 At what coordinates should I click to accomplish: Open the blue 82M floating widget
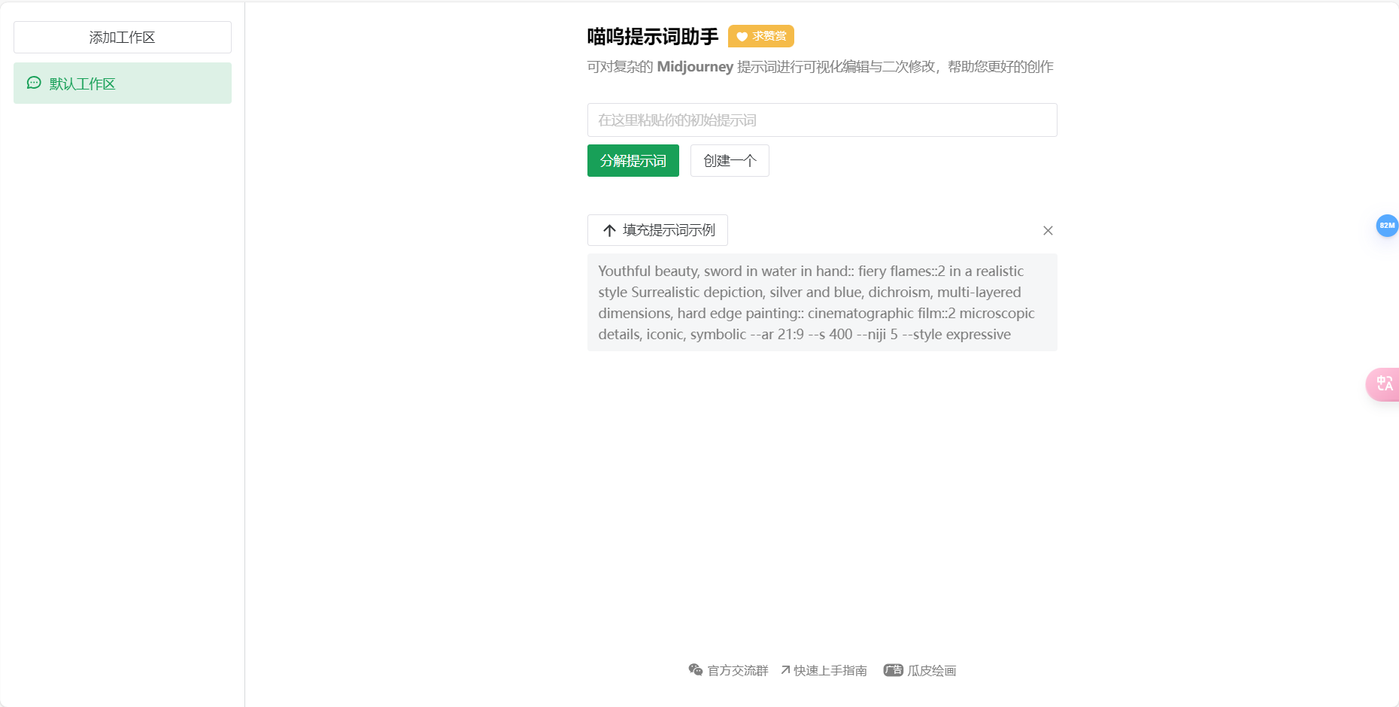[1386, 226]
